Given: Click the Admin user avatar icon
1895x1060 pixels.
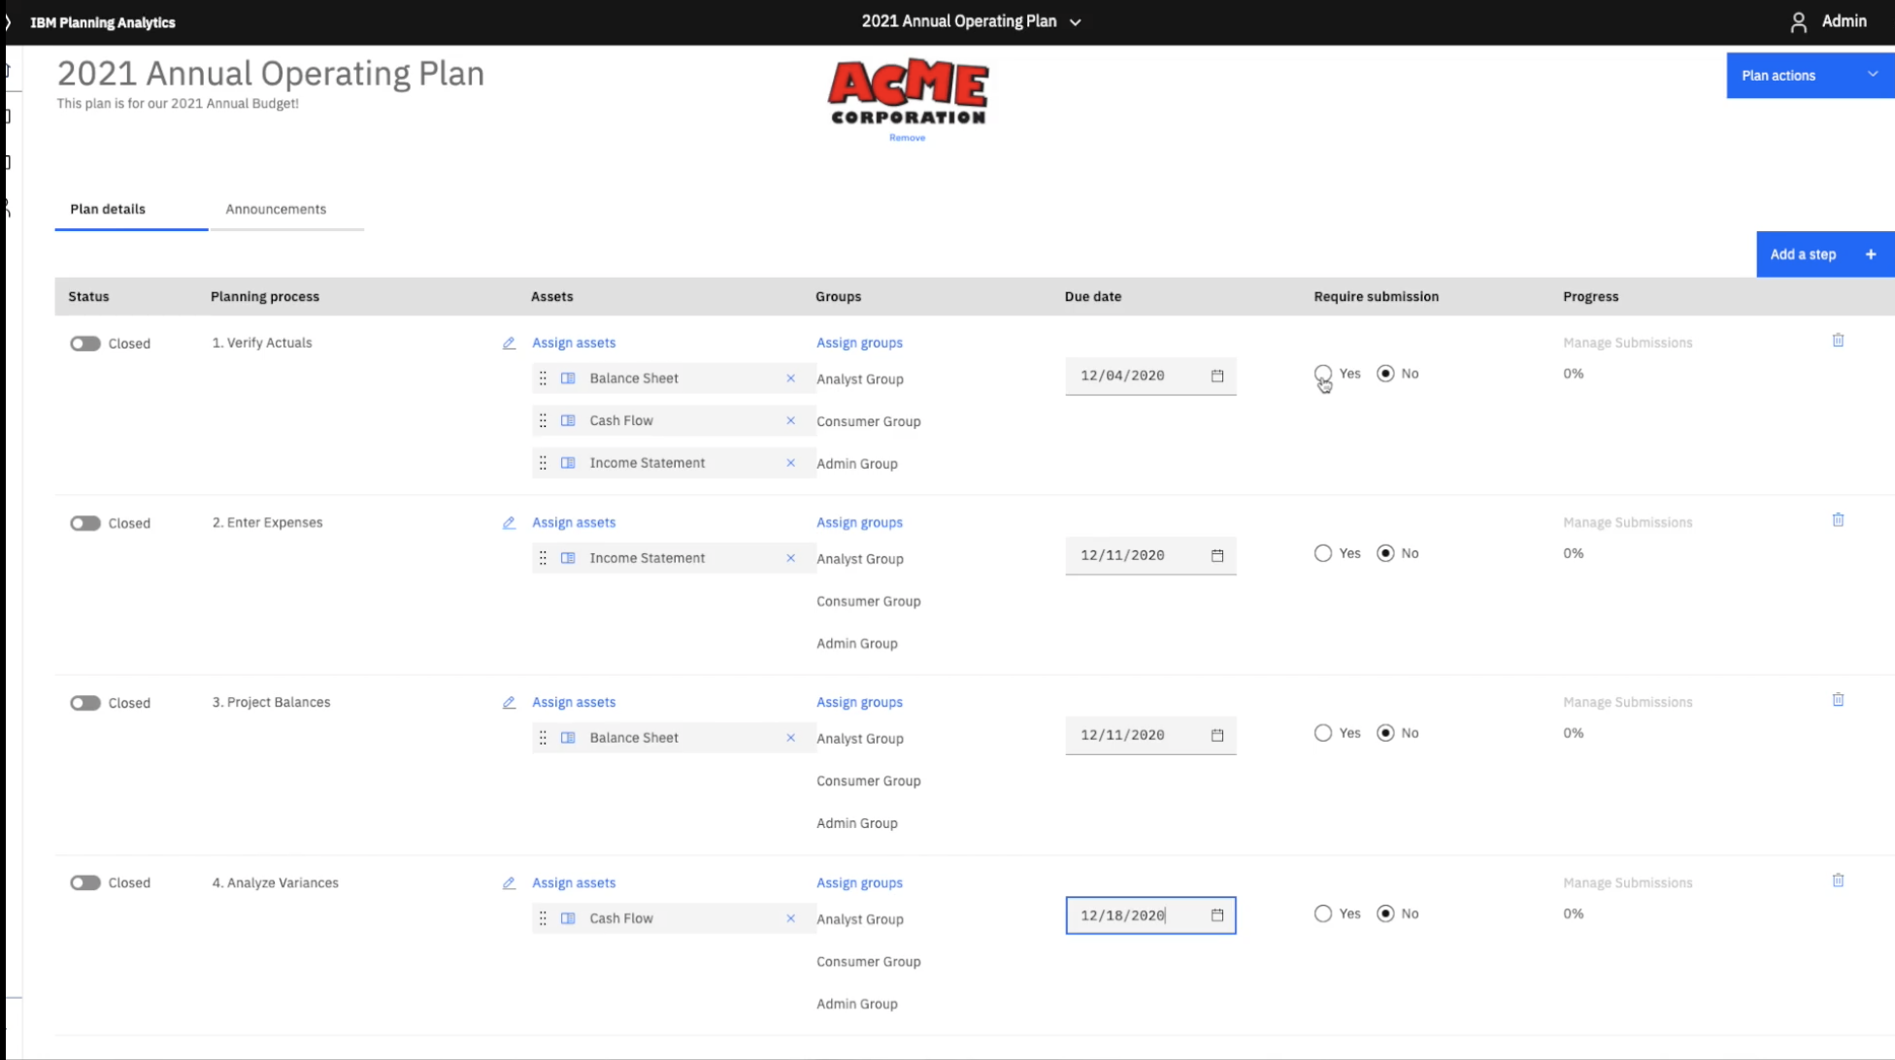Looking at the screenshot, I should (x=1797, y=21).
